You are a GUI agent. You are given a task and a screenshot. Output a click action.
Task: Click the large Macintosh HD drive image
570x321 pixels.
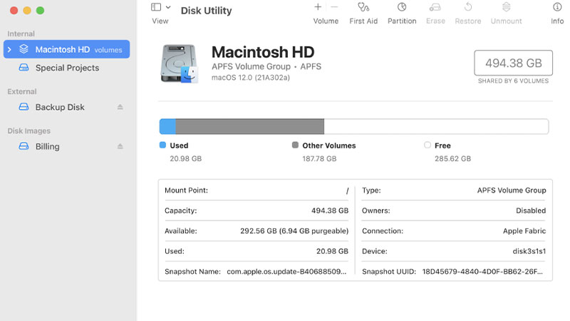[x=180, y=63]
